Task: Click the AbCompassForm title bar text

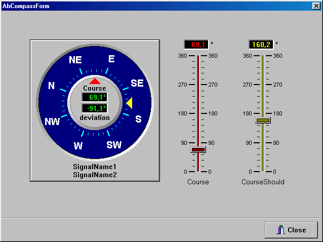Action: tap(26, 6)
